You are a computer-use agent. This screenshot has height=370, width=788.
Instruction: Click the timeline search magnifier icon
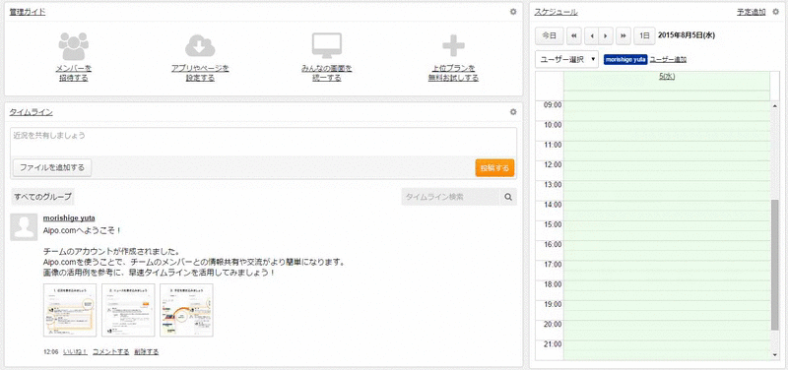click(x=508, y=197)
